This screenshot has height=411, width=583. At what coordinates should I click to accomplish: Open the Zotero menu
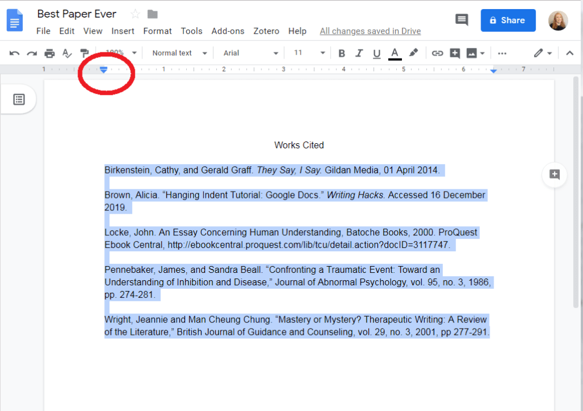[266, 31]
